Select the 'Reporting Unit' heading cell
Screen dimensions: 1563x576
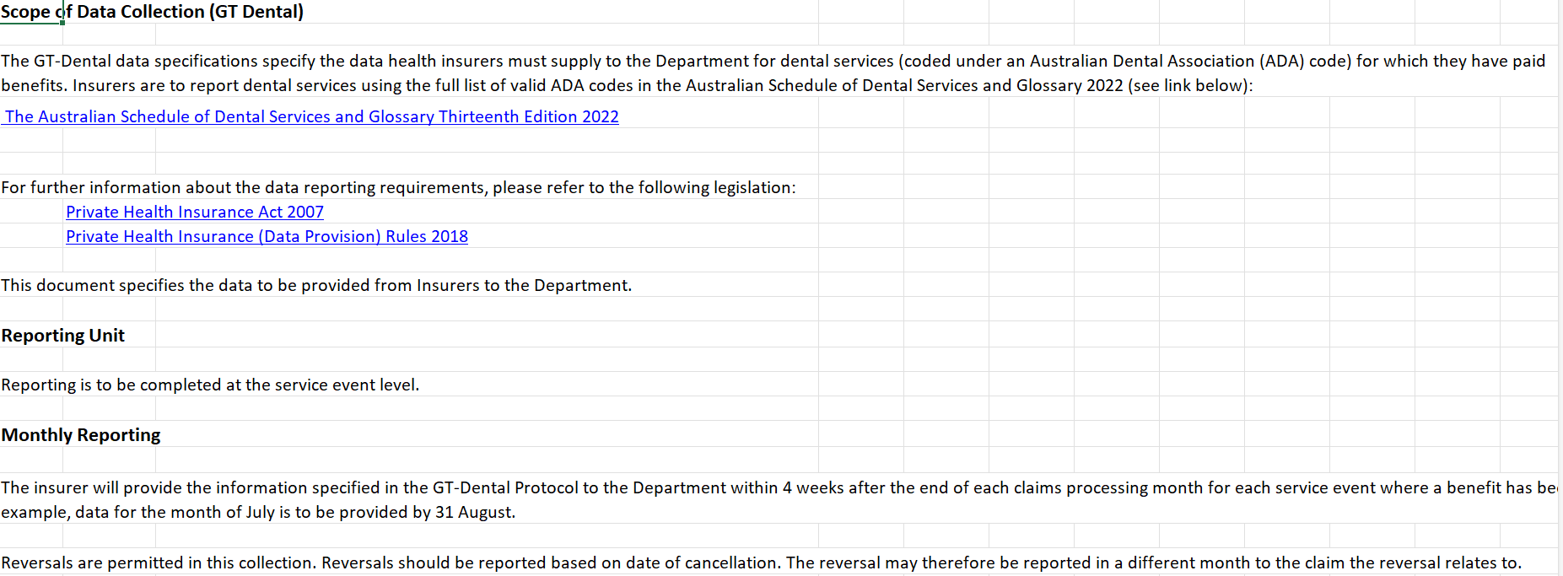pos(63,336)
